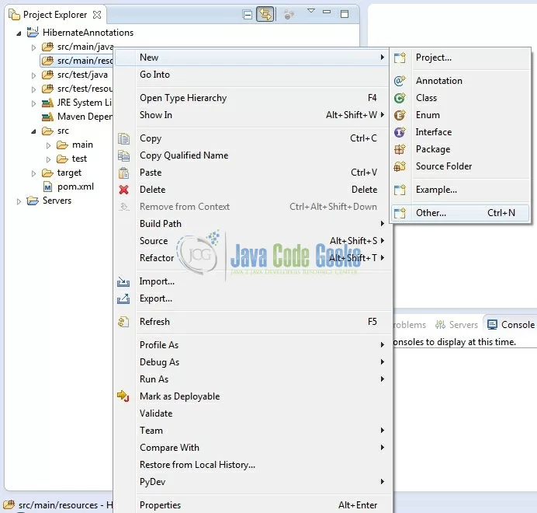
Task: Click the Copy icon in context menu
Action: 123,138
